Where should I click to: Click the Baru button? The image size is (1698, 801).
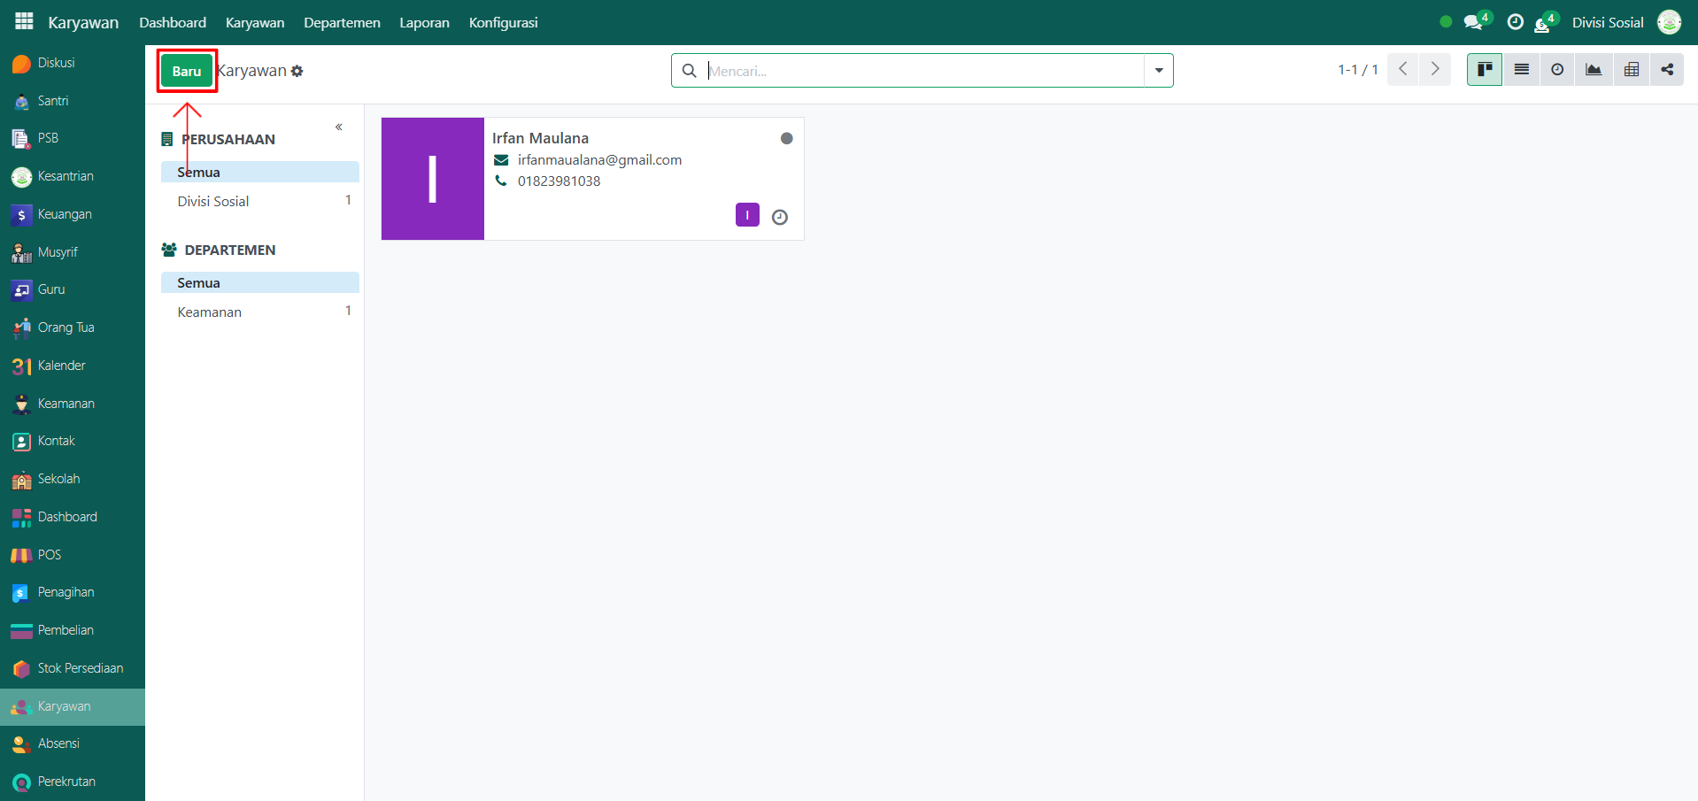coord(187,71)
